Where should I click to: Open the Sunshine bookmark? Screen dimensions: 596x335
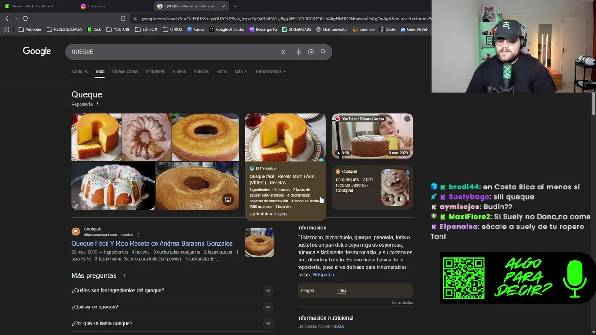364,29
